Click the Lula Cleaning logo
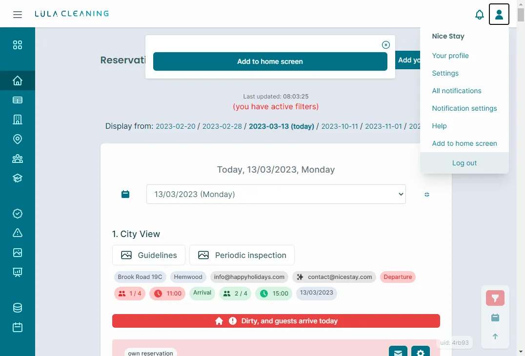Viewport: 525px width, 356px height. point(72,14)
